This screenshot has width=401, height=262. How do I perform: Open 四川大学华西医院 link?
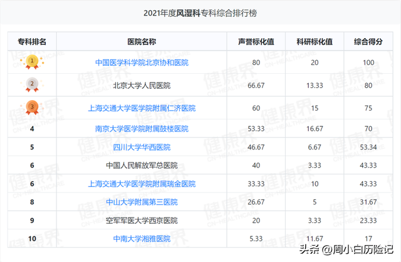click(x=142, y=147)
